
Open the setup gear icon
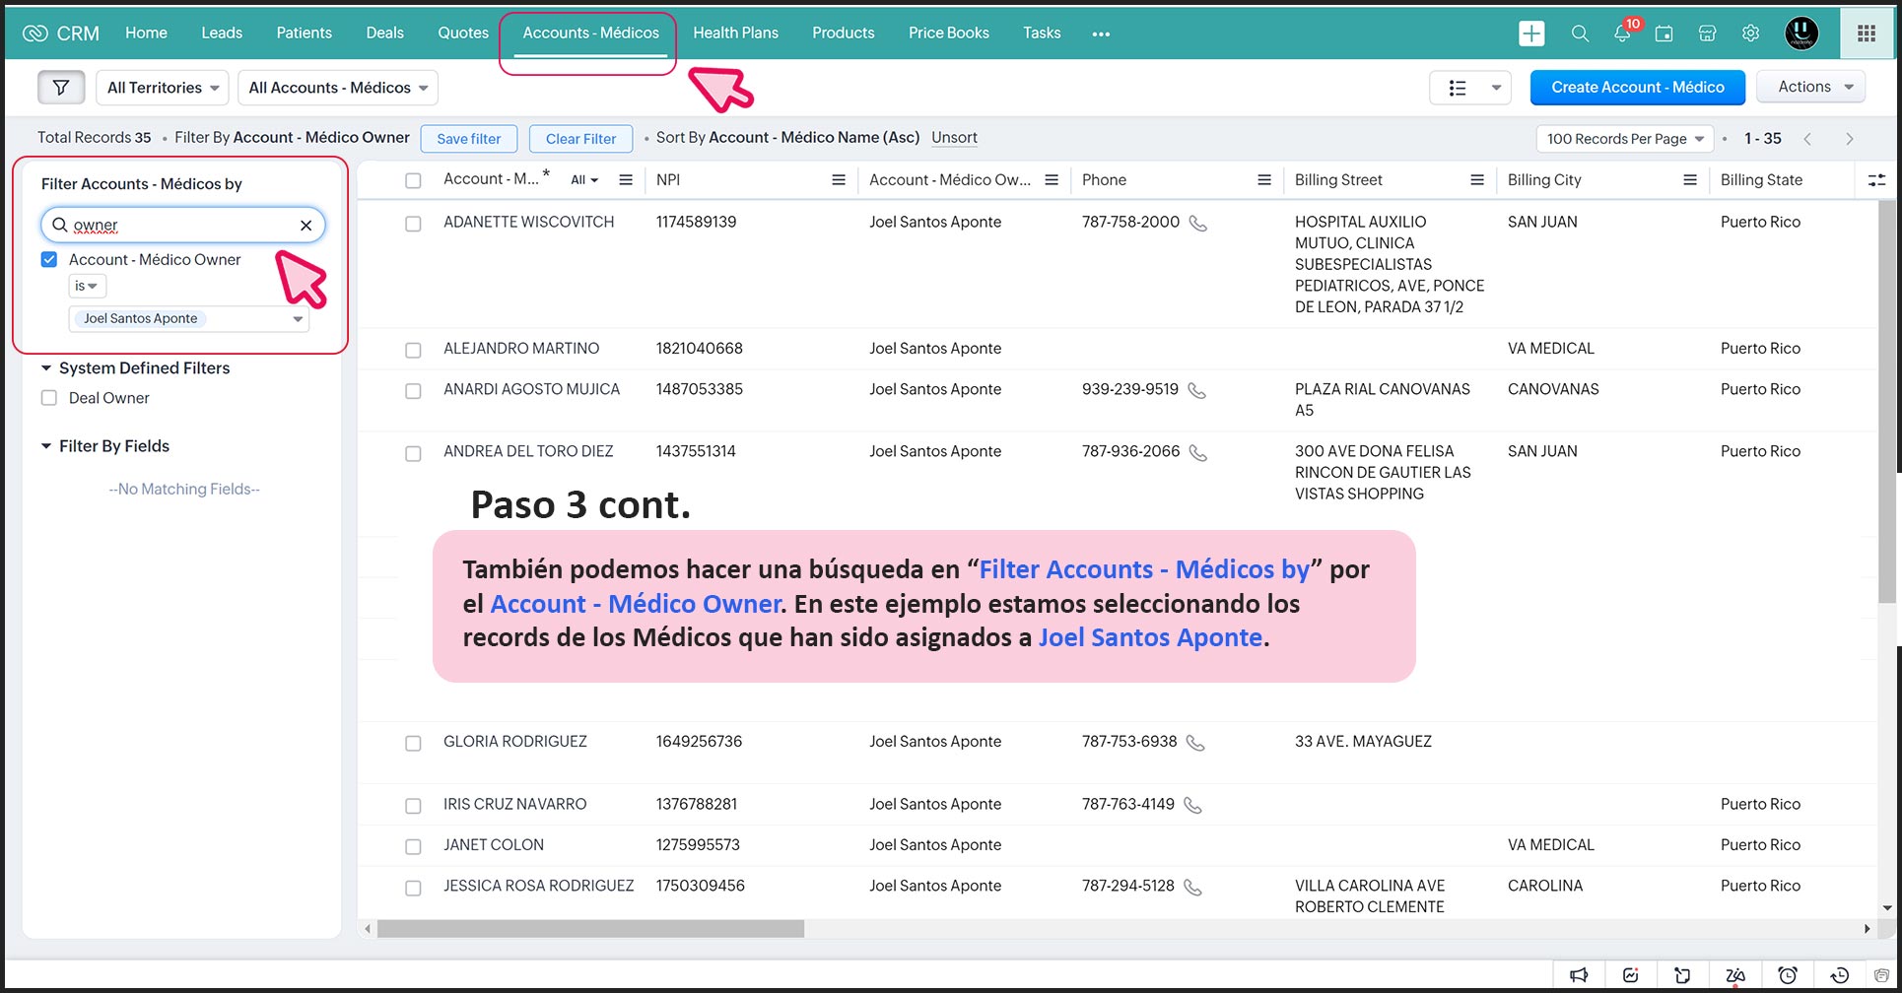pyautogui.click(x=1750, y=33)
